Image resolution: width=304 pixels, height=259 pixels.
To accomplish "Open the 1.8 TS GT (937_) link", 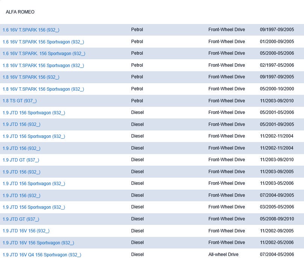I will tap(20, 100).
